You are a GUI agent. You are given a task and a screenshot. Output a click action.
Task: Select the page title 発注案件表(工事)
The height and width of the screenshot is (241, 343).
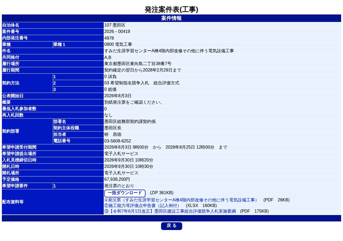point(171,10)
